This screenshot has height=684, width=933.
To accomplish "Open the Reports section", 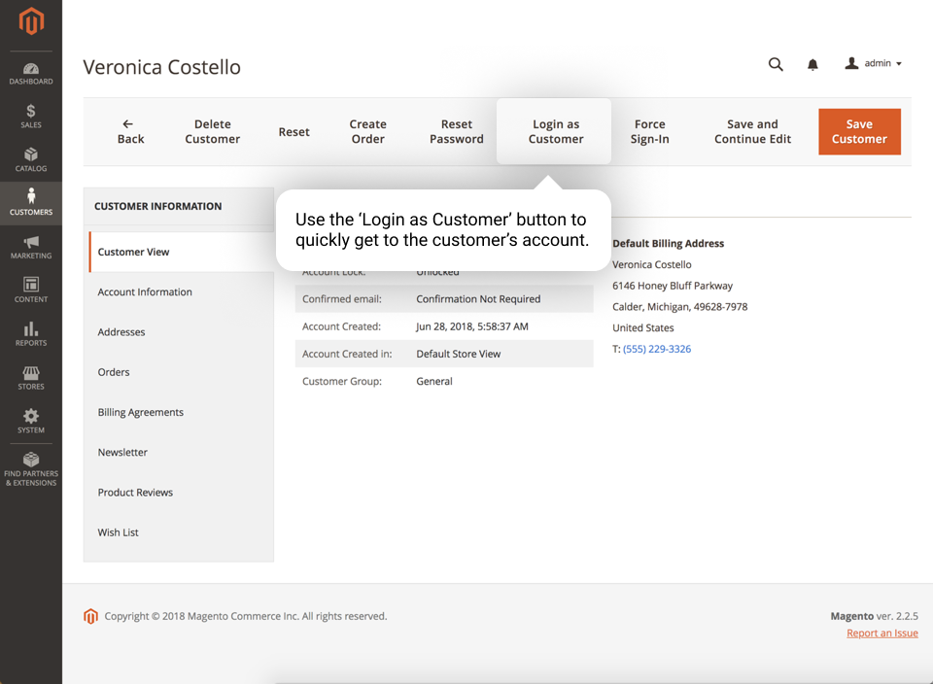I will click(x=31, y=336).
